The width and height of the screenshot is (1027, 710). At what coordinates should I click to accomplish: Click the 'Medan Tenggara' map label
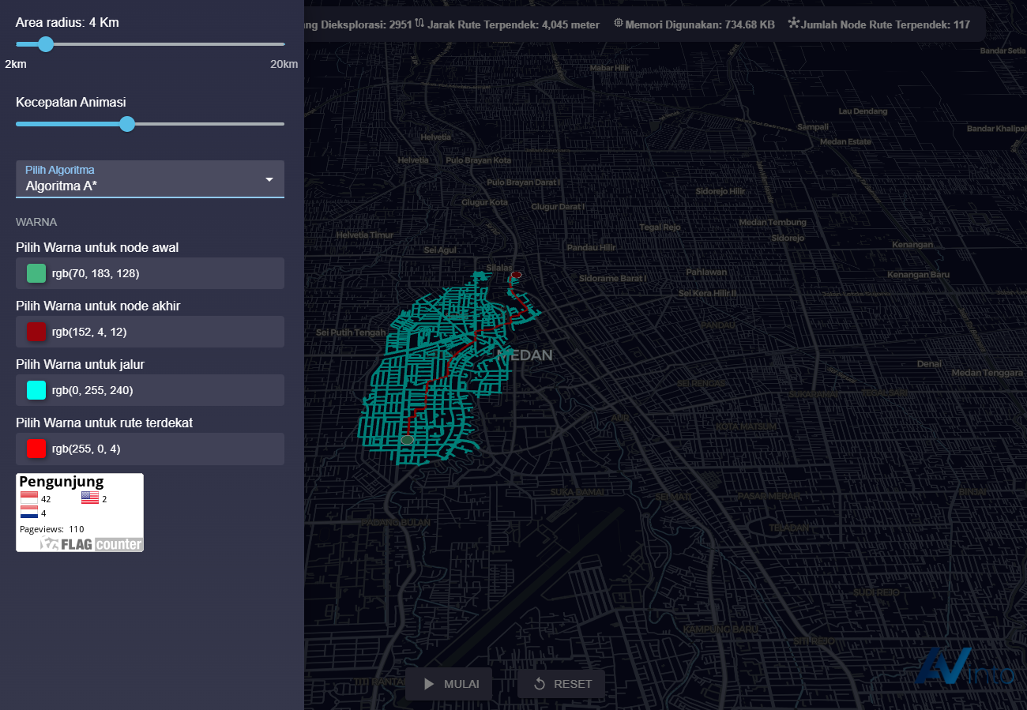[x=987, y=373]
